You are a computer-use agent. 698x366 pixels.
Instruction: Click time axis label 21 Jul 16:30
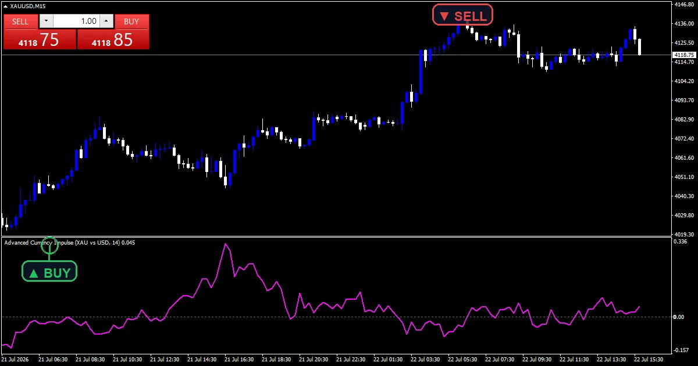239,360
